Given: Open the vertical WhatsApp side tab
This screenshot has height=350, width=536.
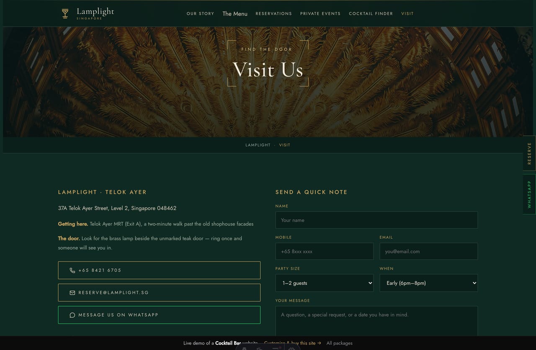Looking at the screenshot, I should [x=529, y=194].
